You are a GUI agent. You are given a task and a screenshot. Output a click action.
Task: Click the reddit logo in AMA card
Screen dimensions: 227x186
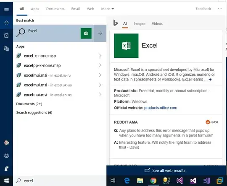coord(212,122)
